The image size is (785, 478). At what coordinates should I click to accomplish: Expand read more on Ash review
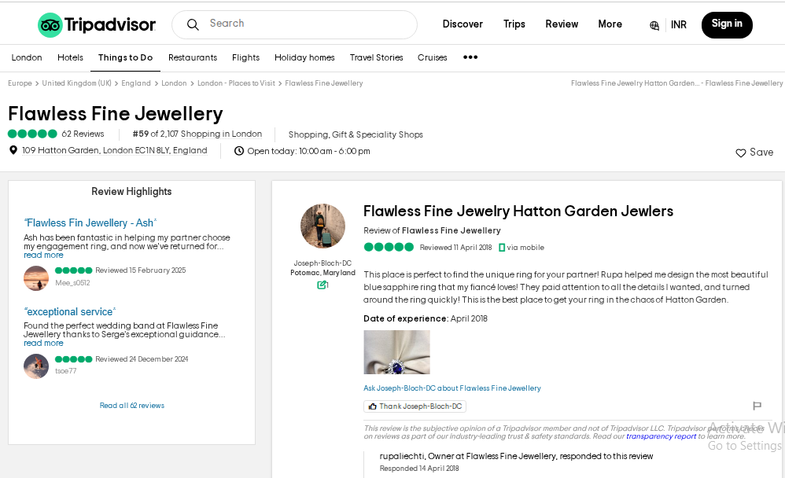tap(43, 256)
